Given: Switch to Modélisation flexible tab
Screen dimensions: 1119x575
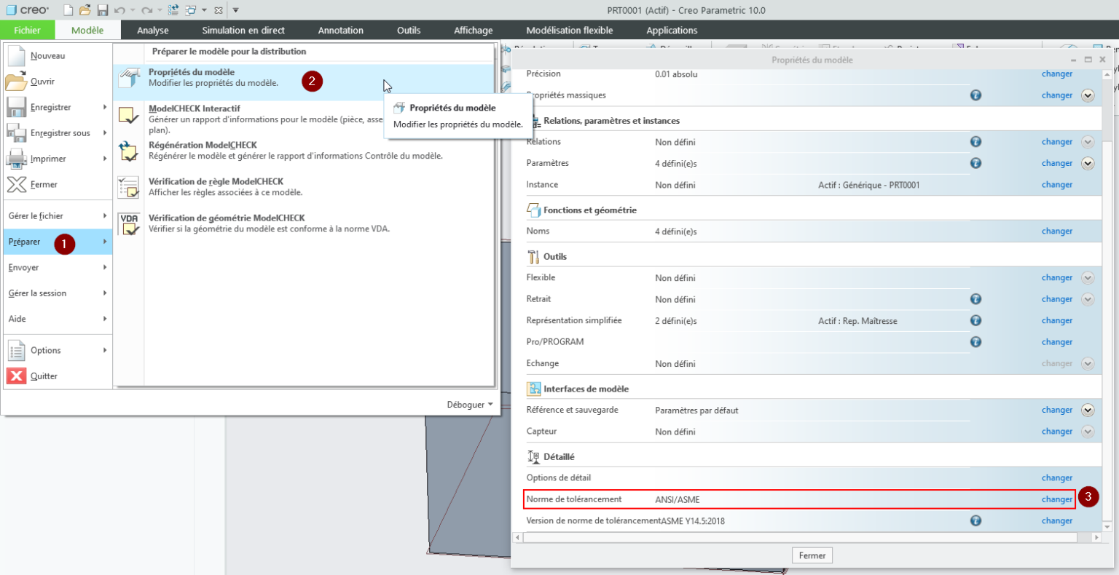Looking at the screenshot, I should click(x=569, y=31).
